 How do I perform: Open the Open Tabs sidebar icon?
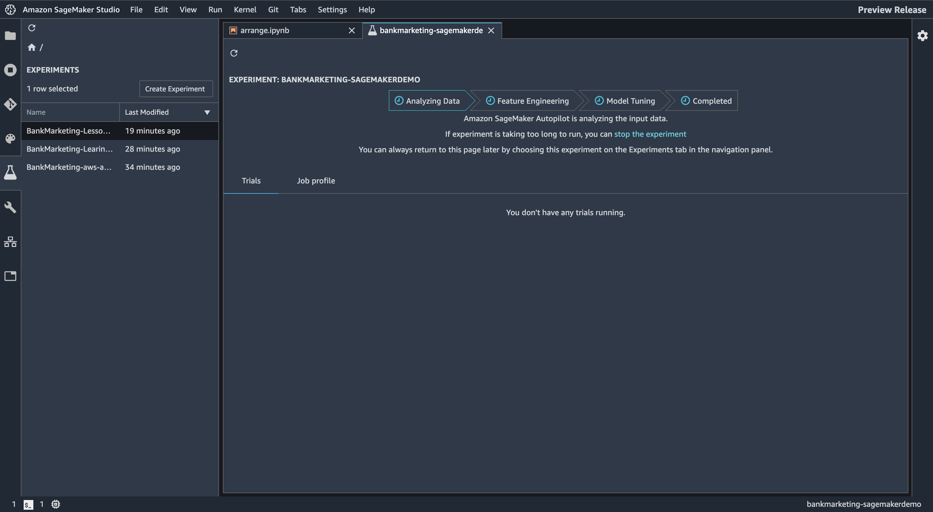click(x=10, y=276)
